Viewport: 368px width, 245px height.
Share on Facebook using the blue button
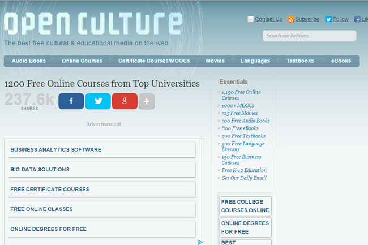pyautogui.click(x=71, y=101)
